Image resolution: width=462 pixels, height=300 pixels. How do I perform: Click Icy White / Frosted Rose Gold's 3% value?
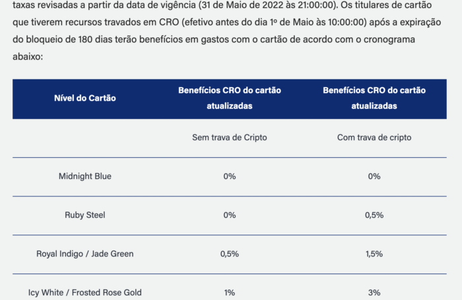[x=374, y=292]
